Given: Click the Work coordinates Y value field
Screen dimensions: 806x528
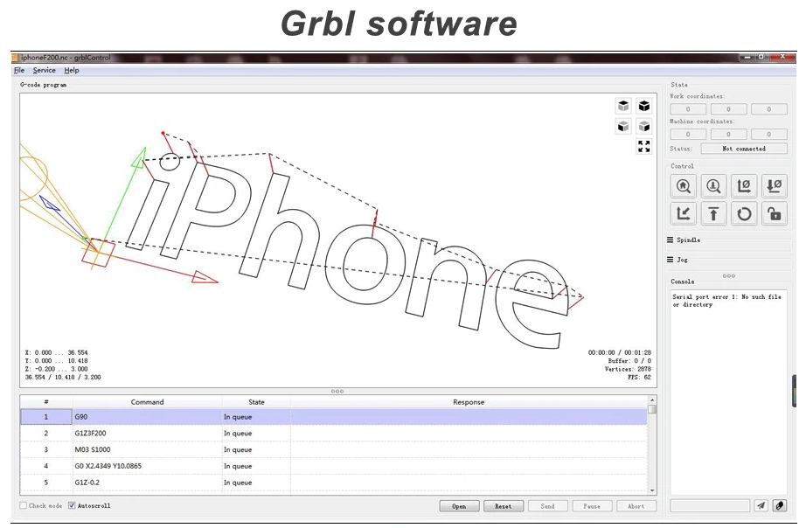Looking at the screenshot, I should [728, 109].
